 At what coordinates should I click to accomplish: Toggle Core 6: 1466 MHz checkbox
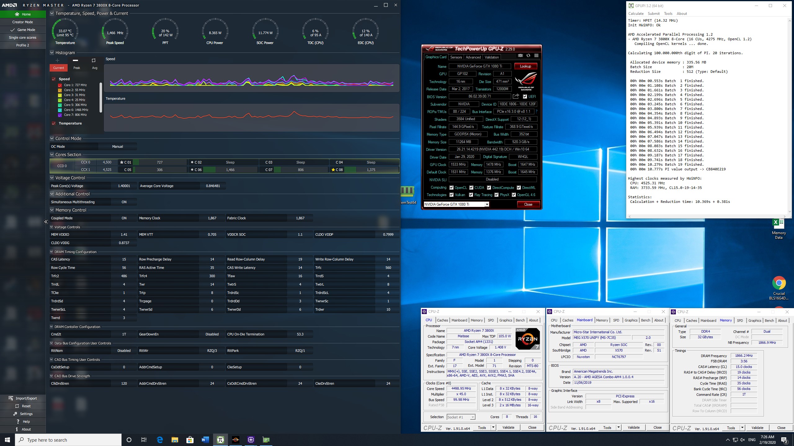[60, 110]
